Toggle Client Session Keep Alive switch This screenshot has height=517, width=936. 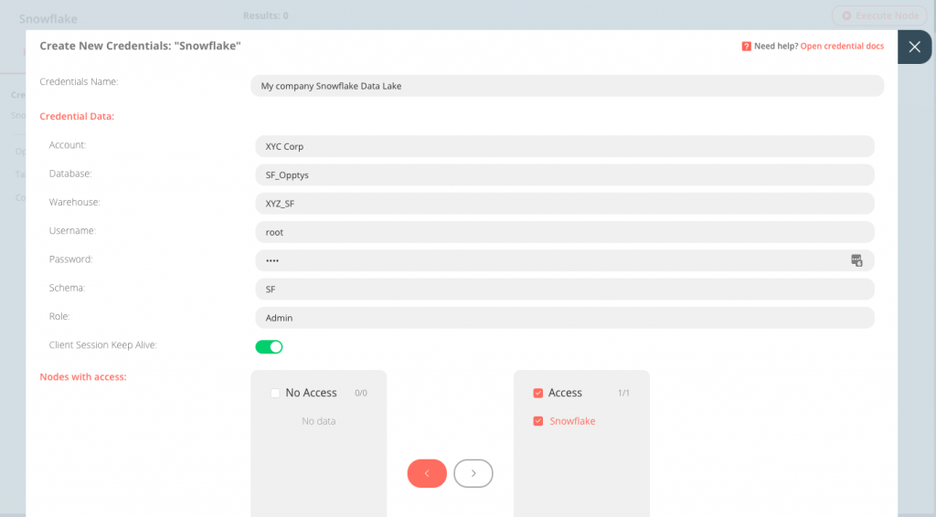click(x=269, y=346)
